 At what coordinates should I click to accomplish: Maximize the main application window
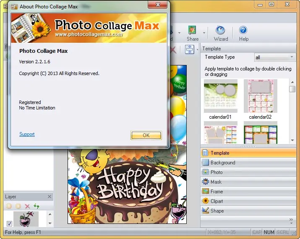[271, 4]
